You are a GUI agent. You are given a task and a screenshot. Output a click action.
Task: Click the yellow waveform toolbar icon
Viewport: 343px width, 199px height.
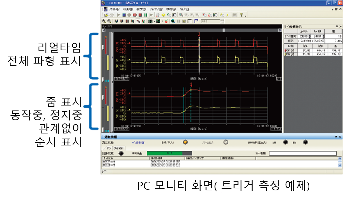point(163,15)
